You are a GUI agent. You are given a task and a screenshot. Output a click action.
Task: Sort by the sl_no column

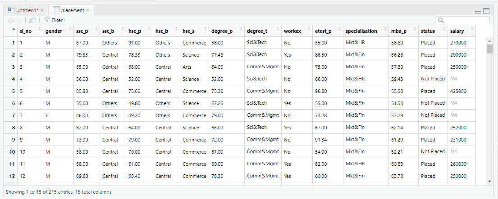point(30,31)
